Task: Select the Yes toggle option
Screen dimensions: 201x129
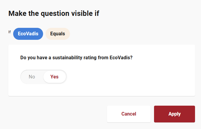Action: pyautogui.click(x=54, y=77)
